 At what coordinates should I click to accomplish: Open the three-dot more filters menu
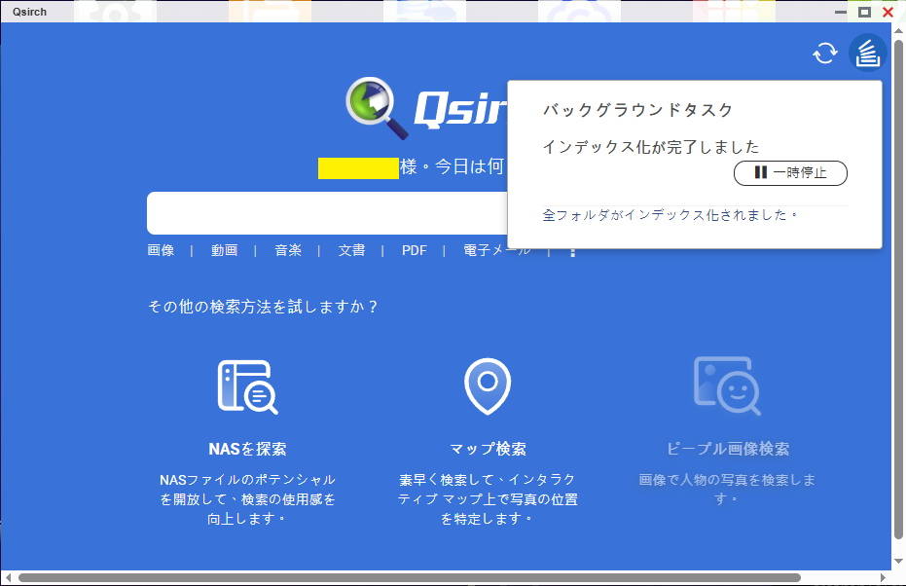pyautogui.click(x=572, y=251)
